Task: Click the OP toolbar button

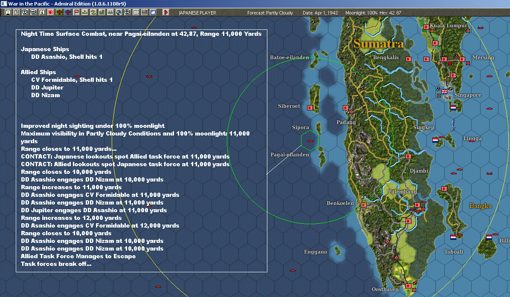Action: point(136,12)
